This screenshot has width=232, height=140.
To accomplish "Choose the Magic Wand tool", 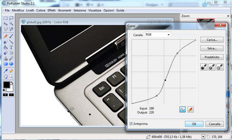I will tap(11, 24).
